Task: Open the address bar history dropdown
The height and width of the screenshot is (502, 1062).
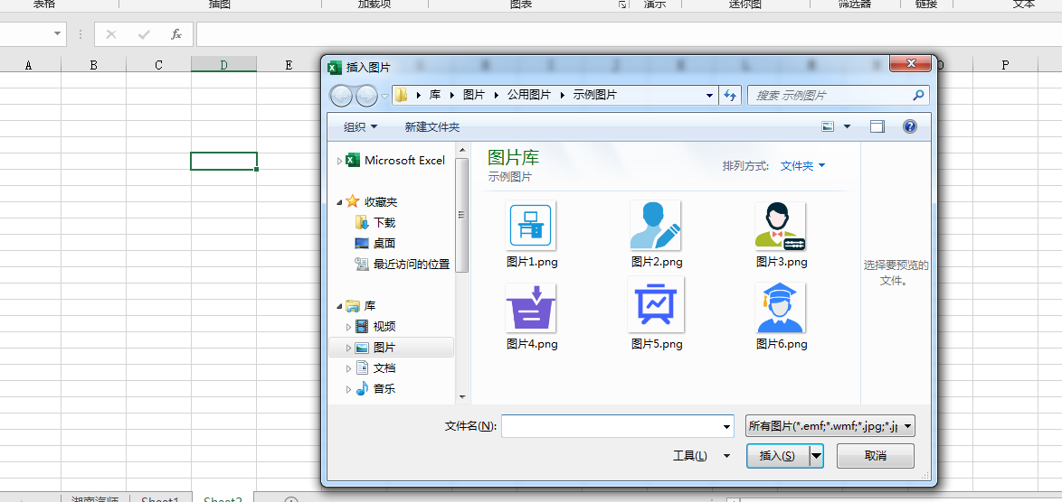Action: 709,96
